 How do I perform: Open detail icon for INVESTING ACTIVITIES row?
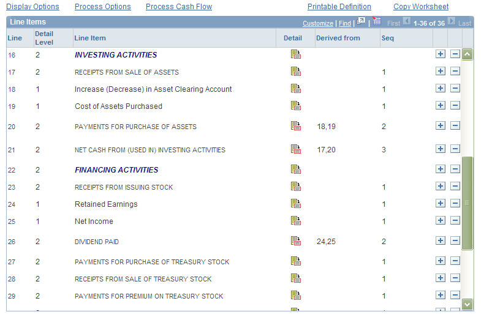[296, 54]
